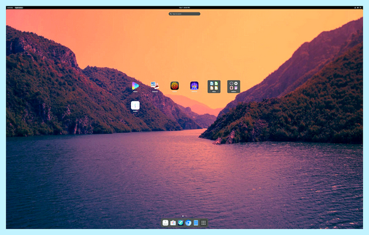The height and width of the screenshot is (235, 369).
Task: Open the folder containing four document icons
Action: [214, 86]
